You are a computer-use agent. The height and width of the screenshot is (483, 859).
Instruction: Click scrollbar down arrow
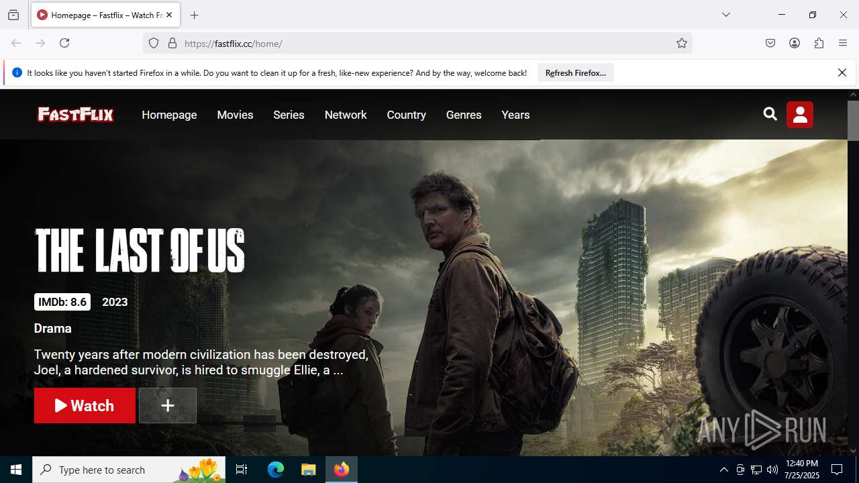coord(853,451)
